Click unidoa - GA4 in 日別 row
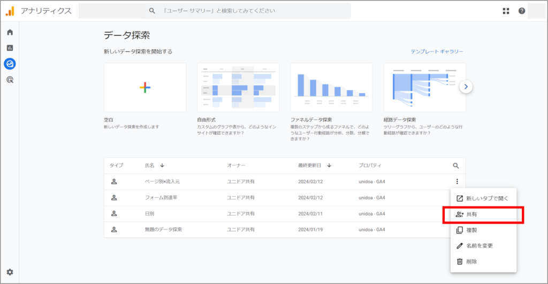Viewport: 548px width, 284px height. coord(372,214)
